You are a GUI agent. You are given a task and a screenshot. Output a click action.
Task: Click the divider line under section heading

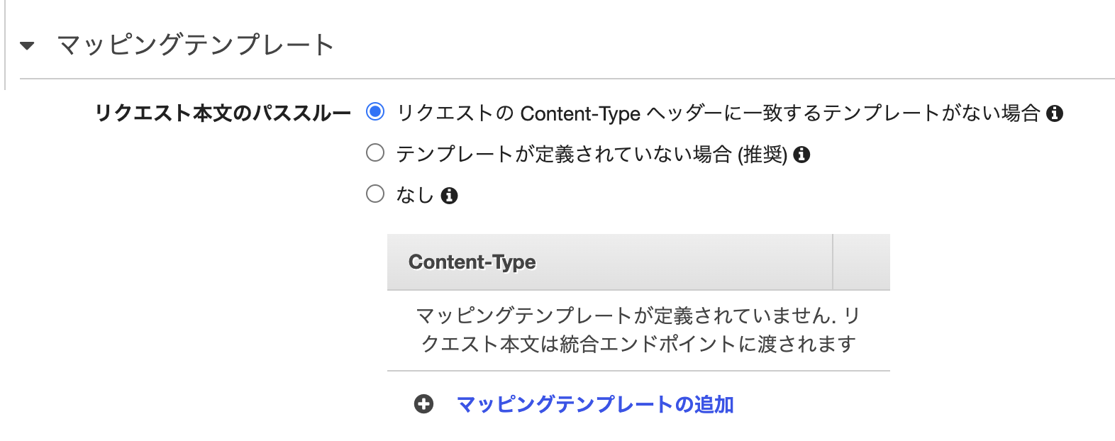pos(567,79)
